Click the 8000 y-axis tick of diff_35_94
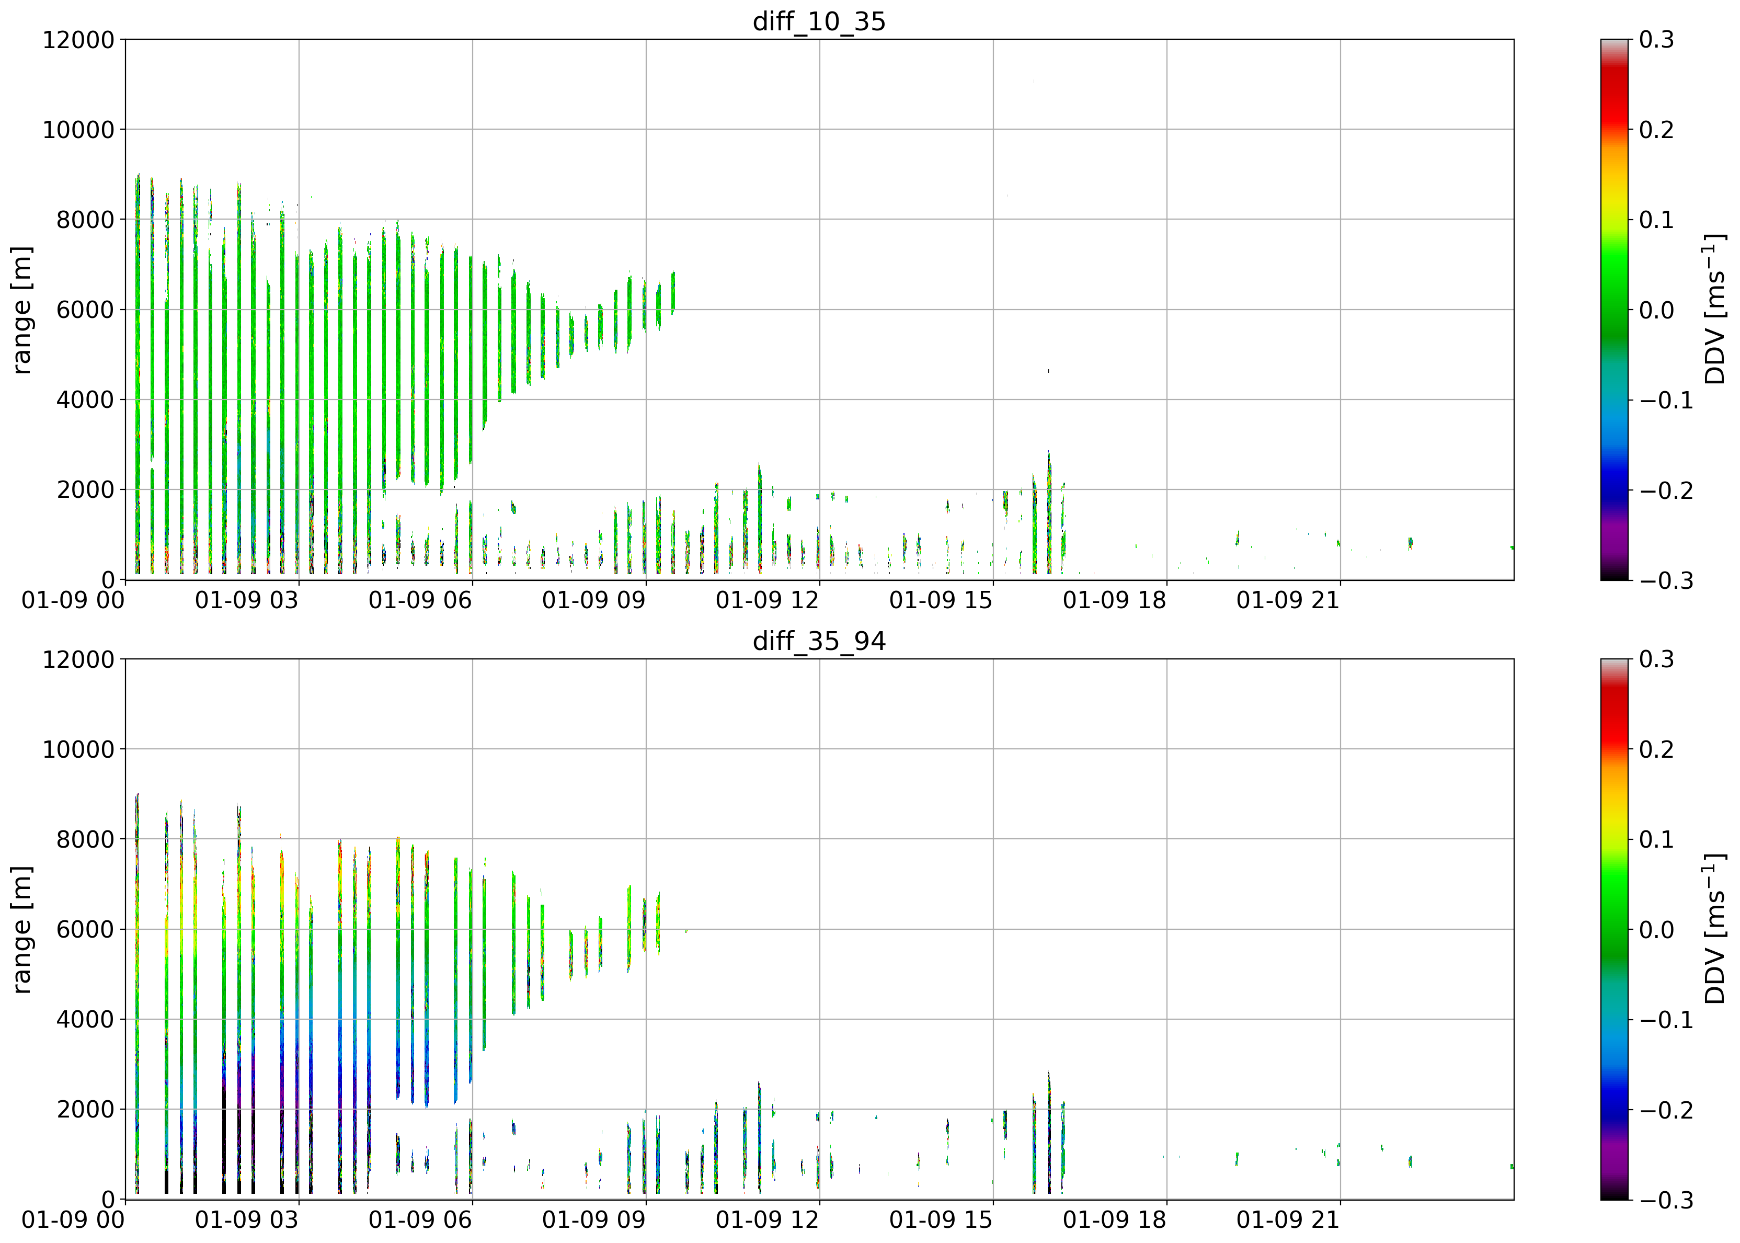This screenshot has height=1243, width=1740. pyautogui.click(x=85, y=840)
